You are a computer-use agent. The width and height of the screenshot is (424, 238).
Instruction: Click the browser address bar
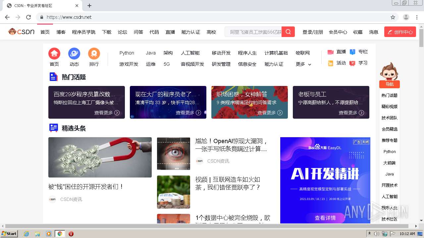[x=212, y=17]
